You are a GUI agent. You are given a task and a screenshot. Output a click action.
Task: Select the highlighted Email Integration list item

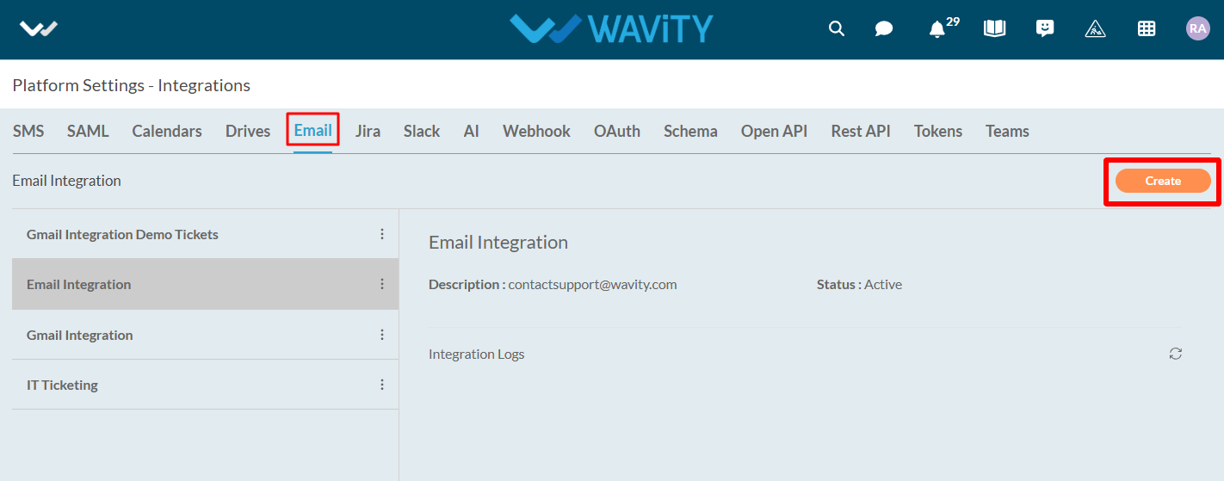[205, 284]
